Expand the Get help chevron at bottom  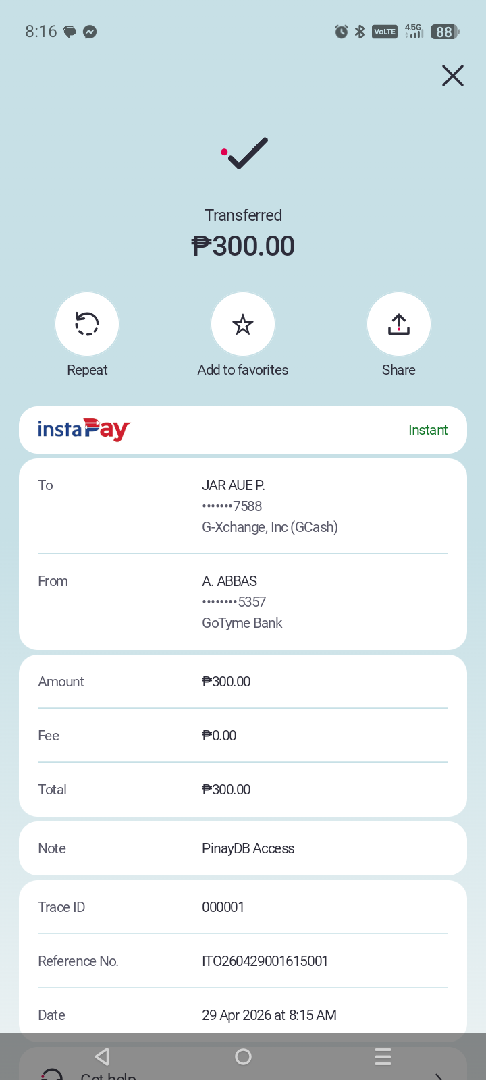coord(439,1075)
